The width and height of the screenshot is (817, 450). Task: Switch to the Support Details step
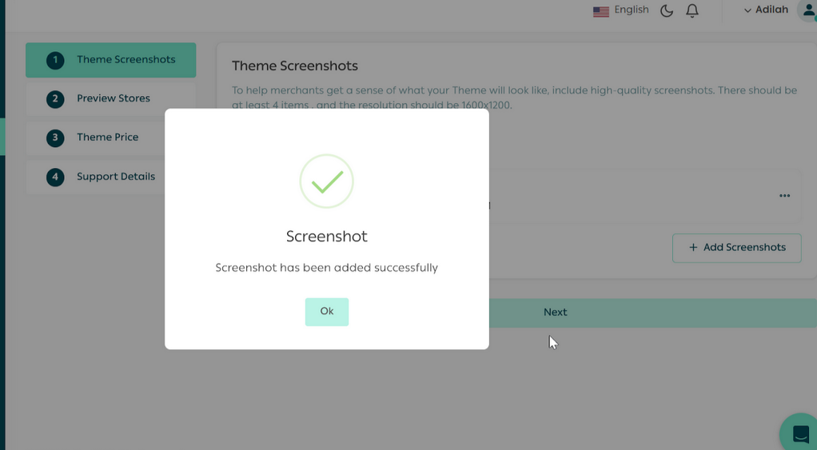click(116, 177)
